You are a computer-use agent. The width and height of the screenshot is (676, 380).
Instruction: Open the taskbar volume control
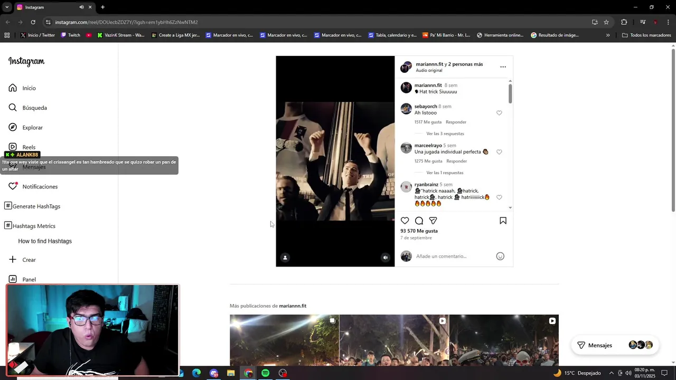tap(628, 373)
